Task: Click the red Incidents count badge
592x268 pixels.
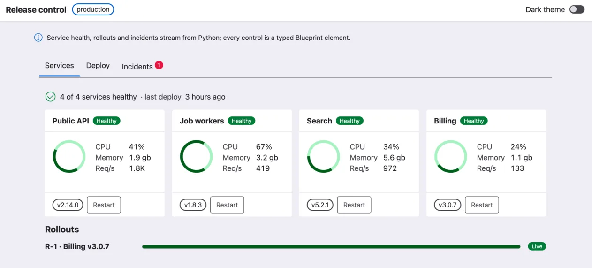Action: click(159, 65)
